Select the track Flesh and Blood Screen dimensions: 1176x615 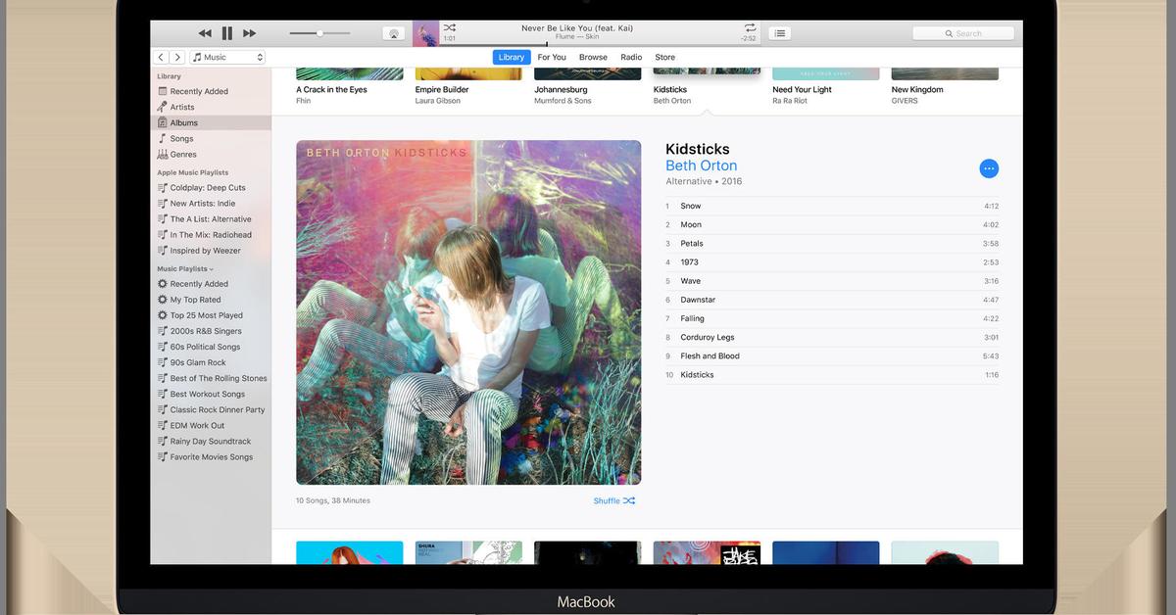click(832, 355)
